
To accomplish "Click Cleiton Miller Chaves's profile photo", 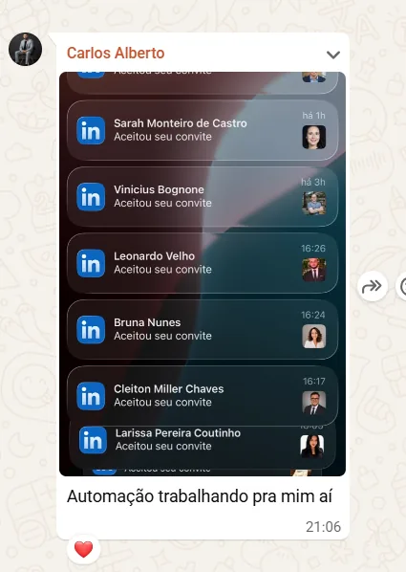I will pos(314,403).
